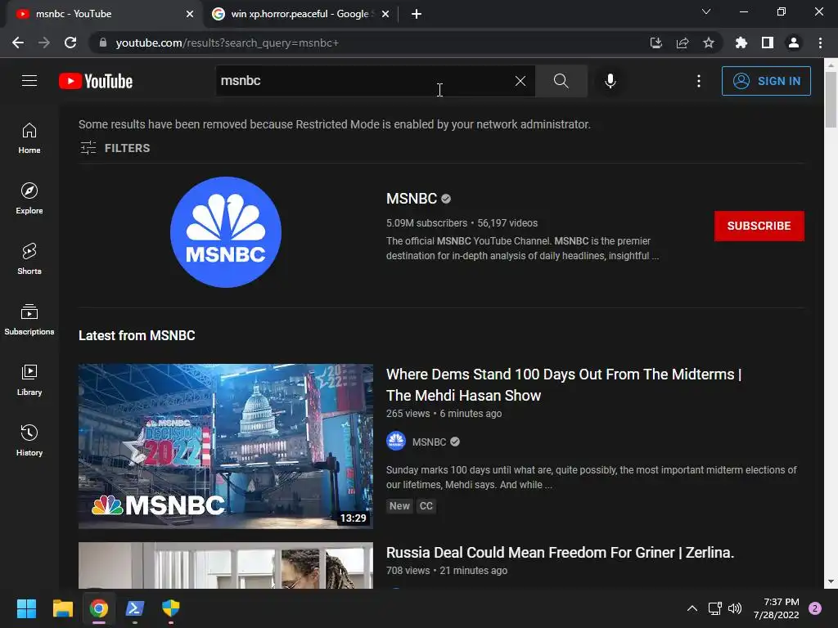Toggle Chrome side panel
Screen dimensions: 838x628
pyautogui.click(x=768, y=43)
